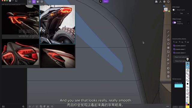The width and height of the screenshot is (192, 108).
Task: Click the third face selection mode icon
Action: tap(38, 1)
